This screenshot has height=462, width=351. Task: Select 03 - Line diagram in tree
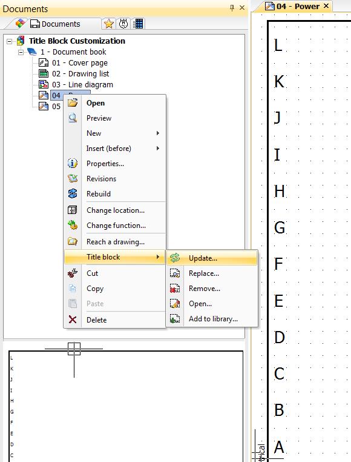click(82, 84)
